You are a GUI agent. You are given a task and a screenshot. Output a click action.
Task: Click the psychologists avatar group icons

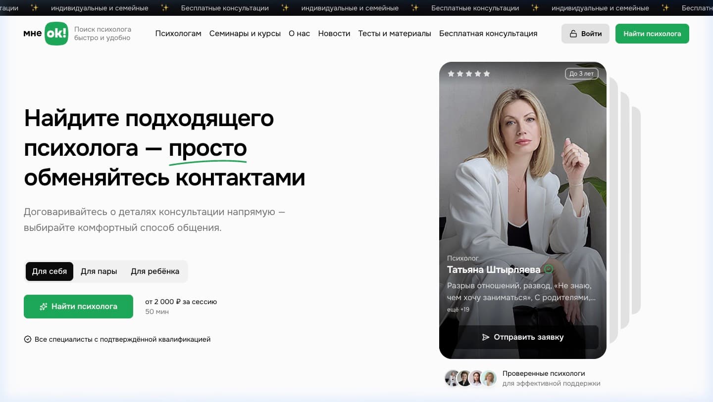click(x=470, y=378)
